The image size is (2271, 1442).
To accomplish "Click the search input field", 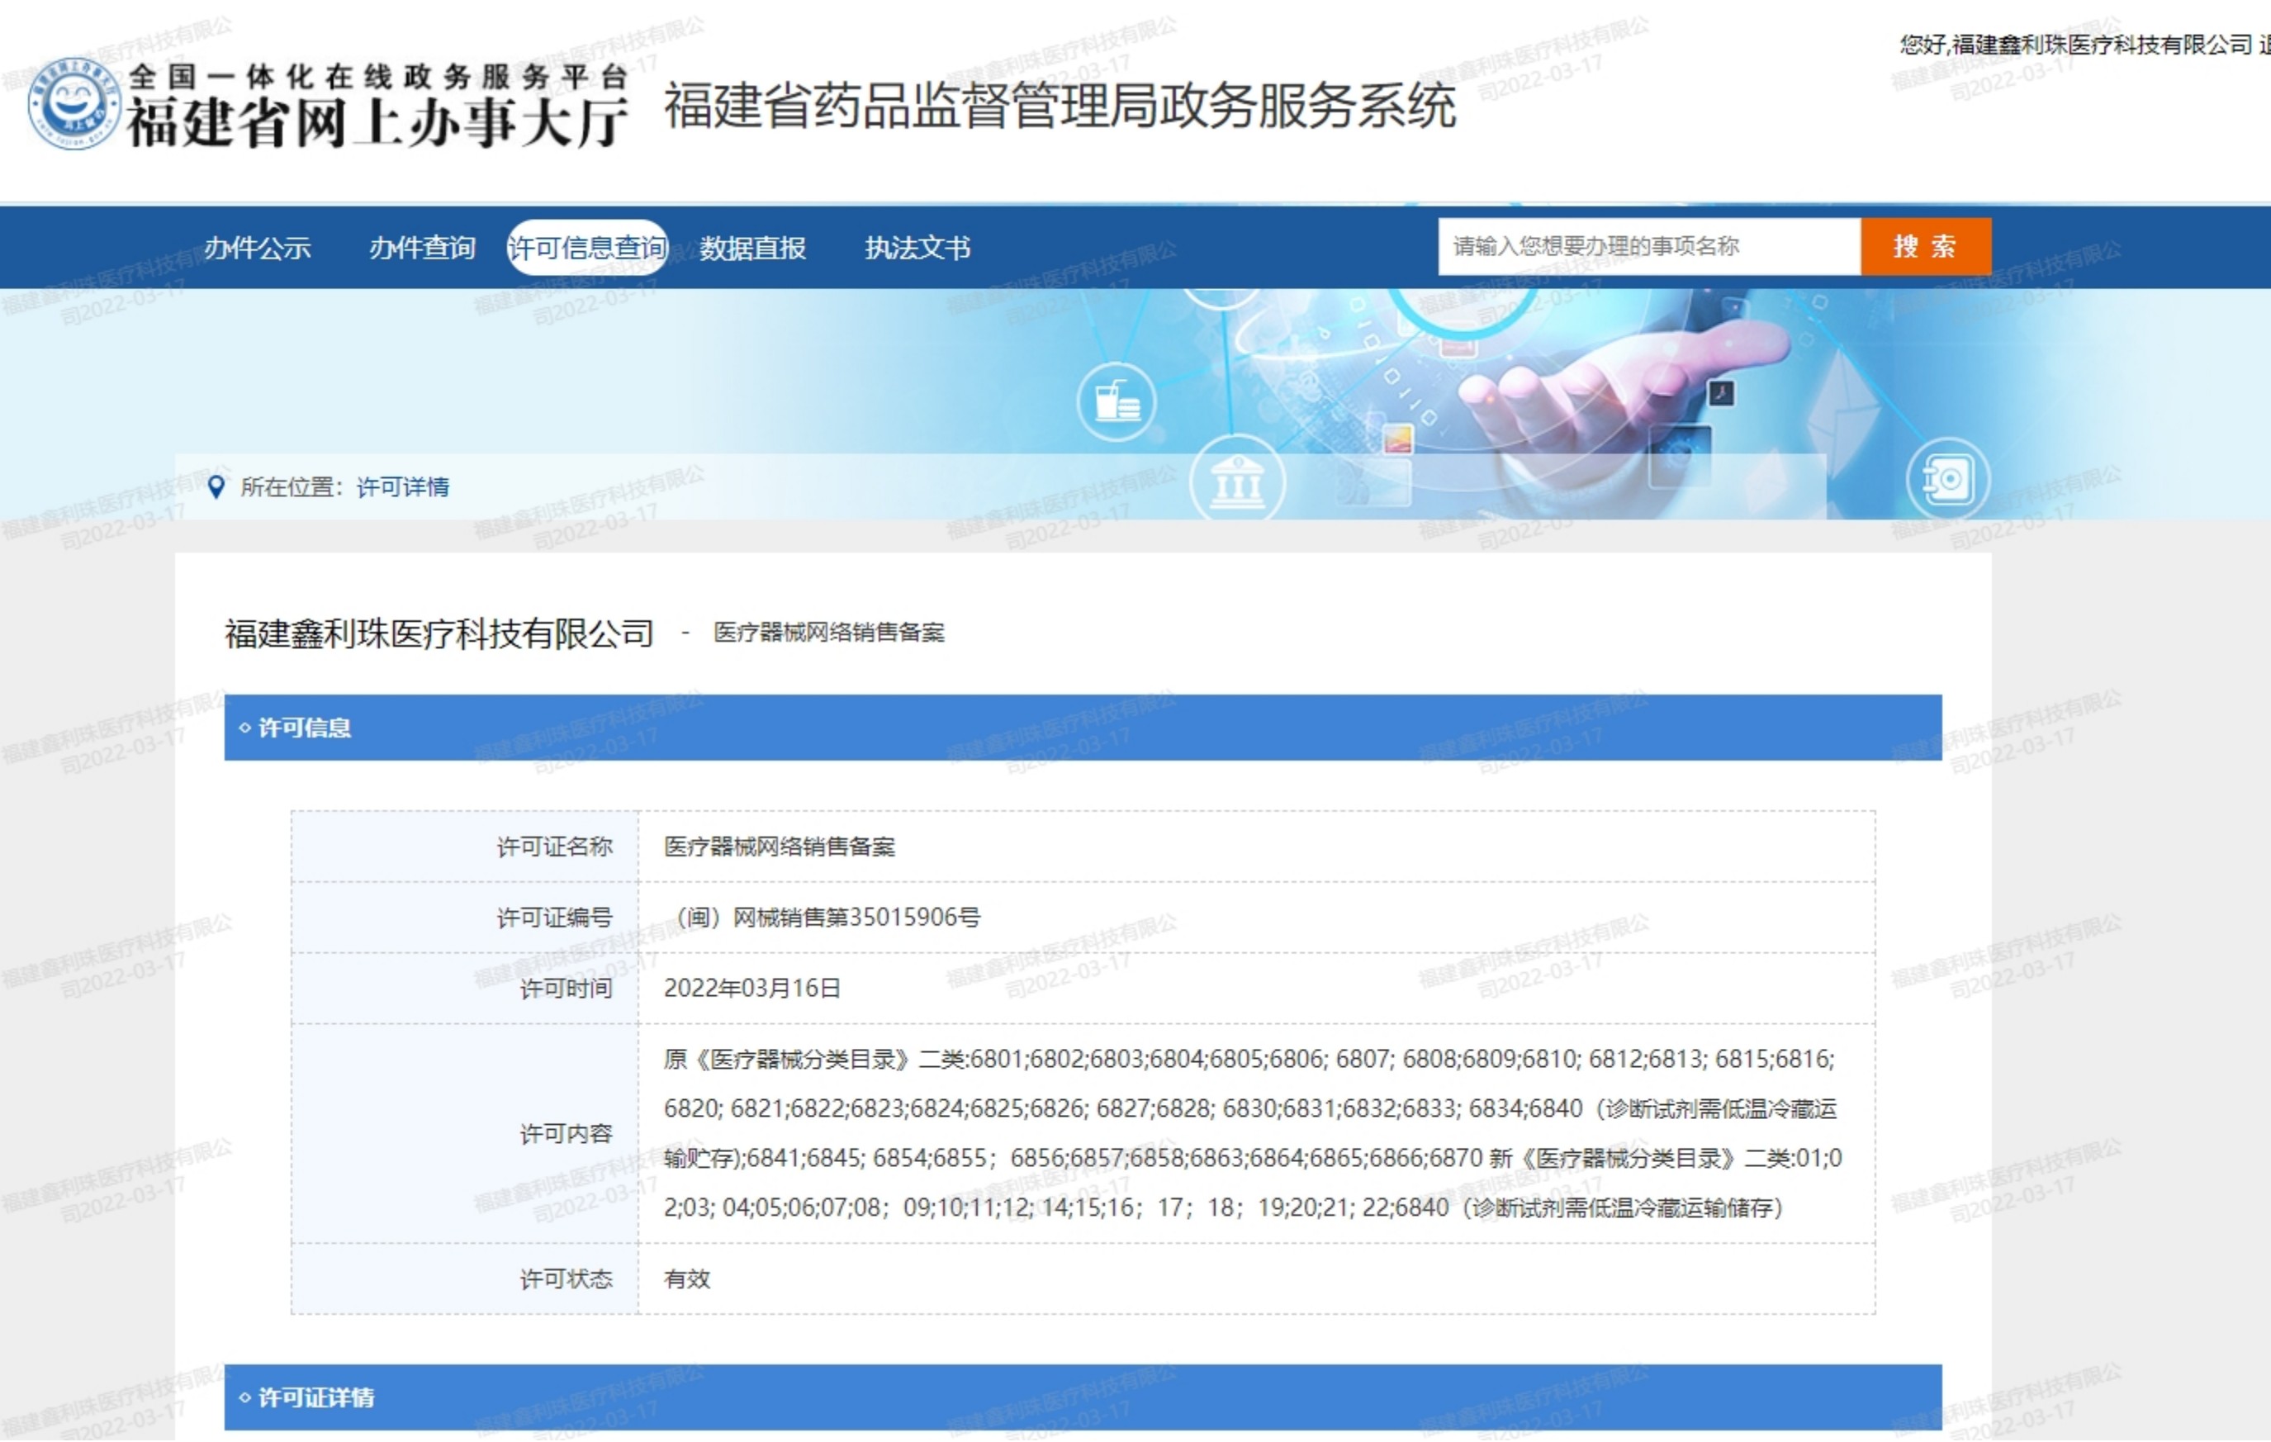I will point(1648,247).
